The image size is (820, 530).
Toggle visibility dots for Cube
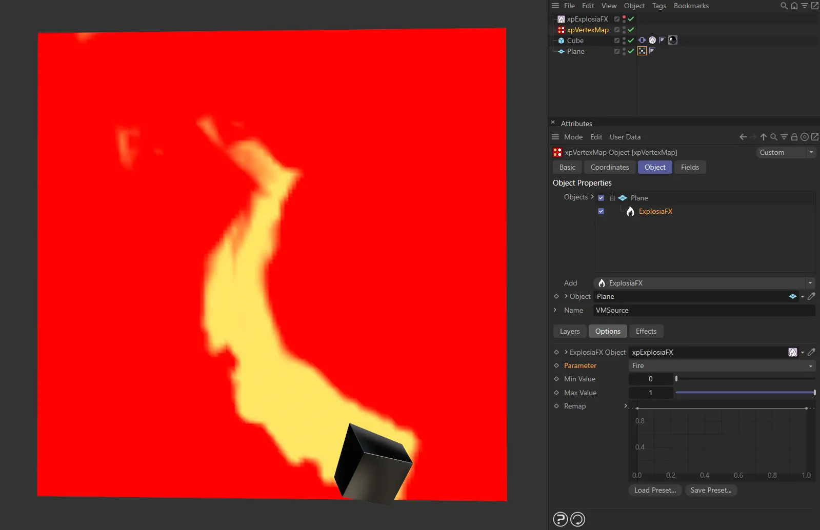624,40
